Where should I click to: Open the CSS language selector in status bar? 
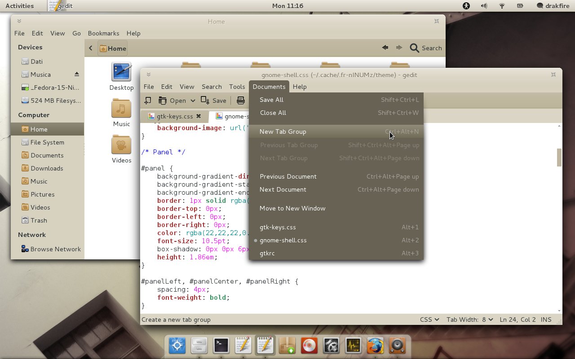click(429, 320)
